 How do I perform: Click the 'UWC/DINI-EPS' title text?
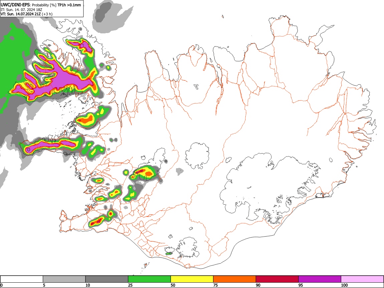[15, 5]
